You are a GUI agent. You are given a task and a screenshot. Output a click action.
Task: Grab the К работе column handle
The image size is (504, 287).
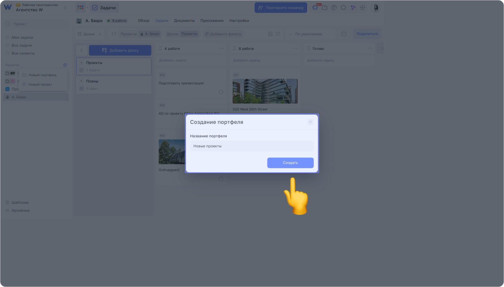(x=161, y=48)
